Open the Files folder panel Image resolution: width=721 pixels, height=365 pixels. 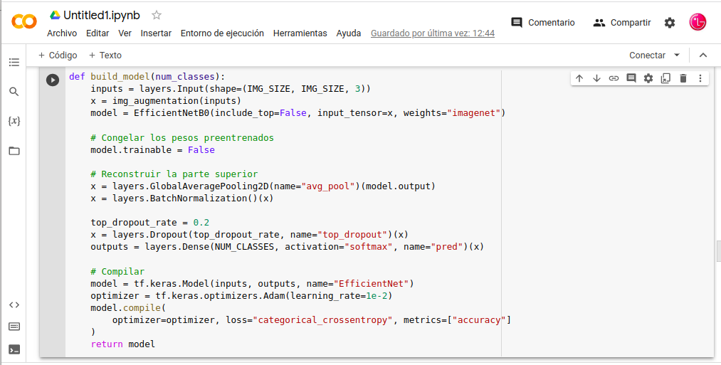pyautogui.click(x=14, y=151)
